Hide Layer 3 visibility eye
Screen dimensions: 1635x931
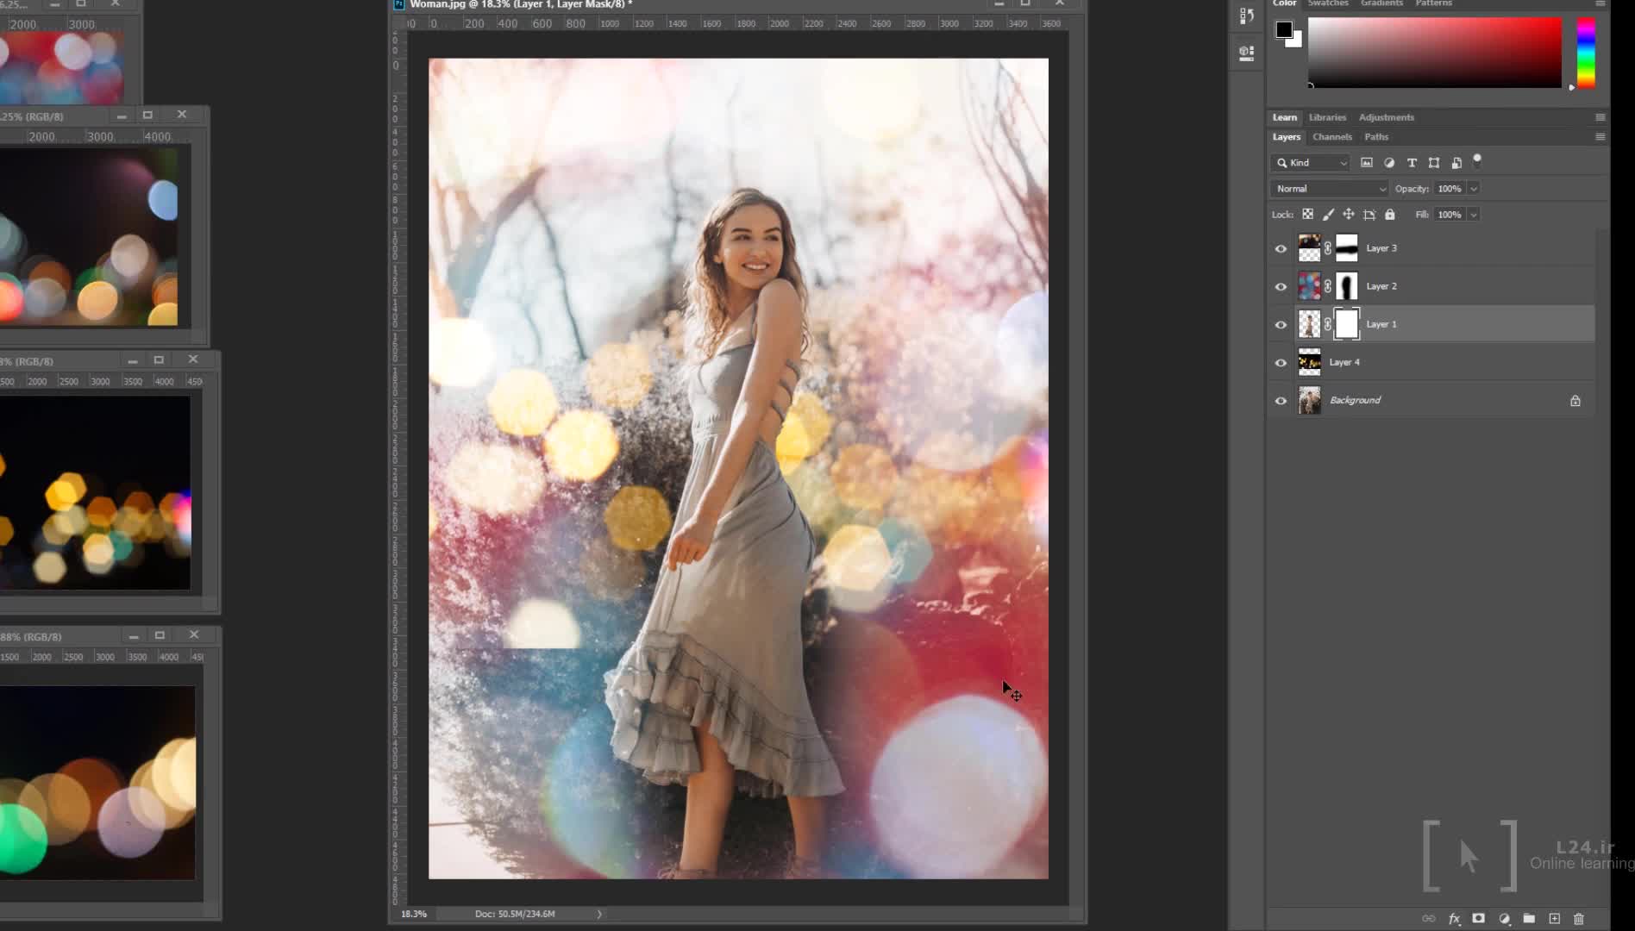pos(1281,249)
